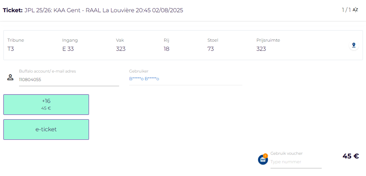Image resolution: width=366 pixels, height=176 pixels.
Task: Click the 1 / 1 ticket counter
Action: 346,10
